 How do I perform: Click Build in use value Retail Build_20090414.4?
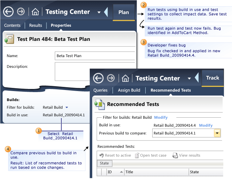(174, 125)
